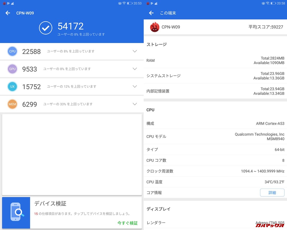287x230 pixels.
Task: Expand the GPU score details chevron
Action: (135, 69)
